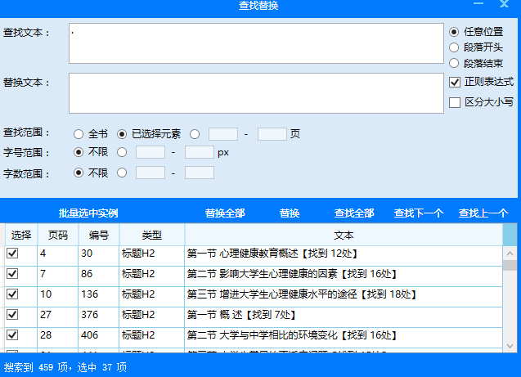
Task: Click into the 替换文本 input box
Action: point(256,92)
